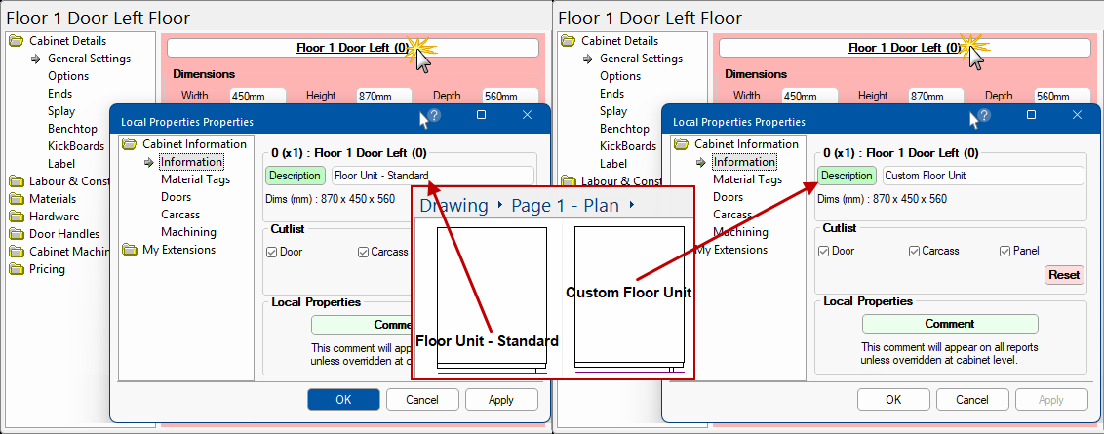Click the My Extensions folder icon
This screenshot has height=434, width=1104.
(130, 250)
